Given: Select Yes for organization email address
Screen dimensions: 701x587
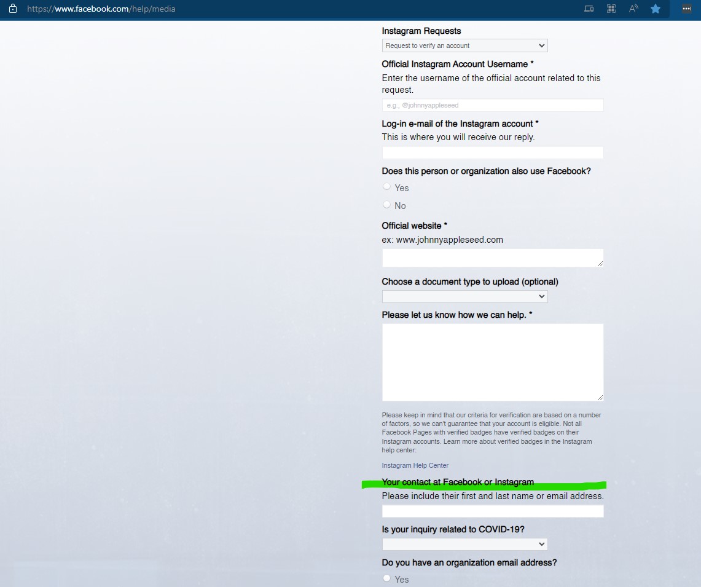Looking at the screenshot, I should click(x=386, y=578).
